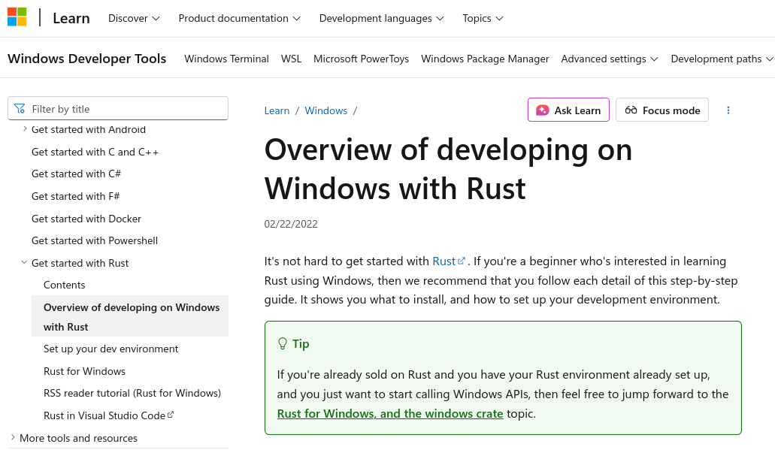Click the Microsoft logo icon
The height and width of the screenshot is (450, 775).
[17, 17]
